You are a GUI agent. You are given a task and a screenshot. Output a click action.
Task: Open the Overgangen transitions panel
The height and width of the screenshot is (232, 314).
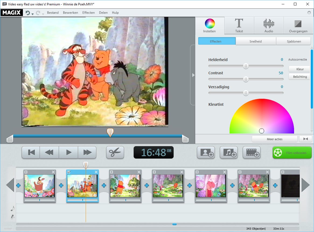pos(298,25)
